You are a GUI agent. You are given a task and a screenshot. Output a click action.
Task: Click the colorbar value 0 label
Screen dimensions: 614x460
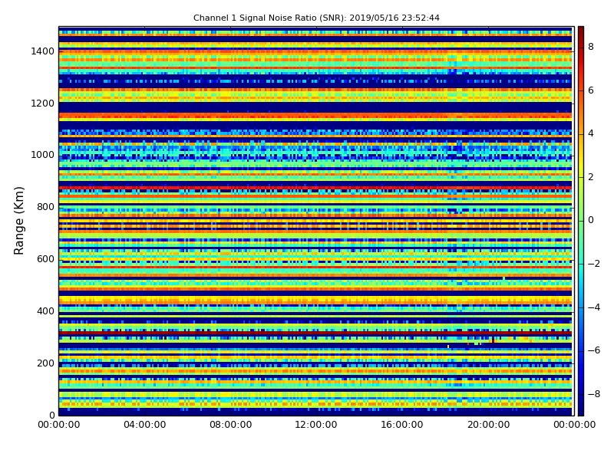[x=591, y=220]
